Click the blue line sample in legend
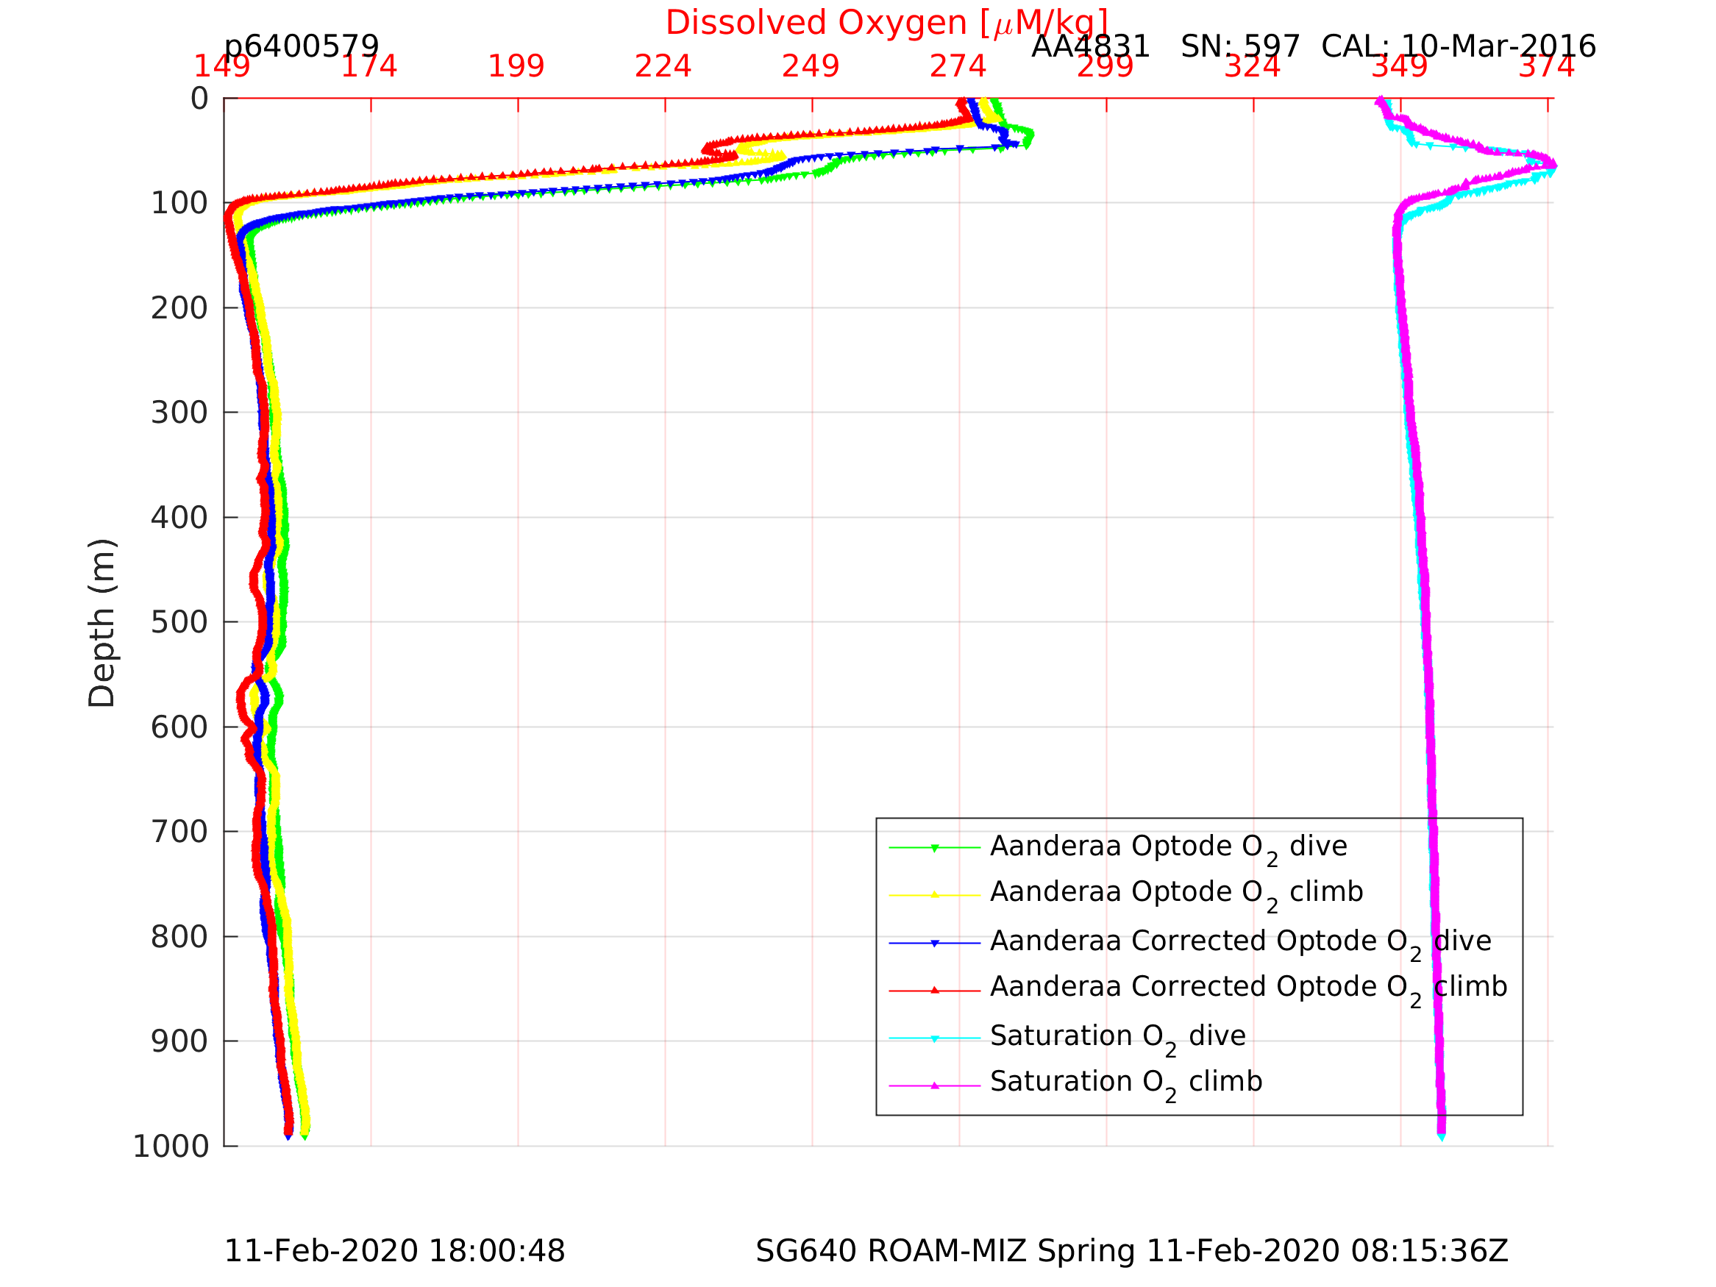The height and width of the screenshot is (1287, 1716). (x=934, y=944)
